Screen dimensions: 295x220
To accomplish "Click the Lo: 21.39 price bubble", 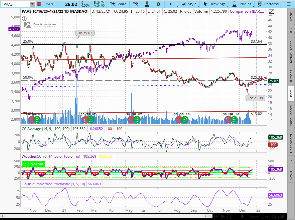I will coord(255,98).
